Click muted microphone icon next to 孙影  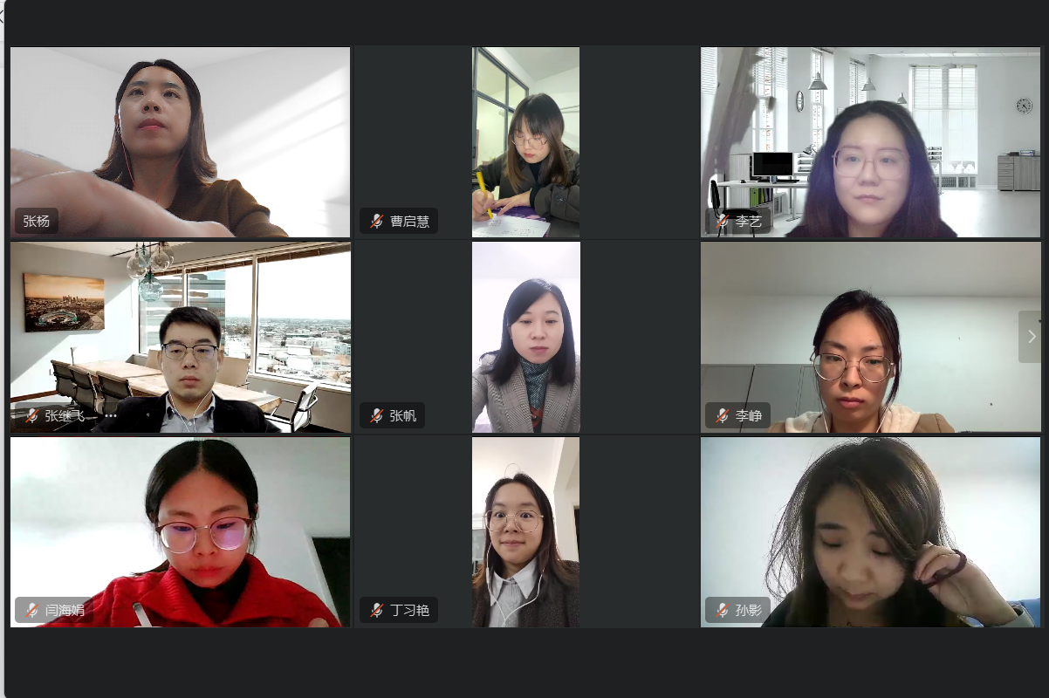coord(723,611)
